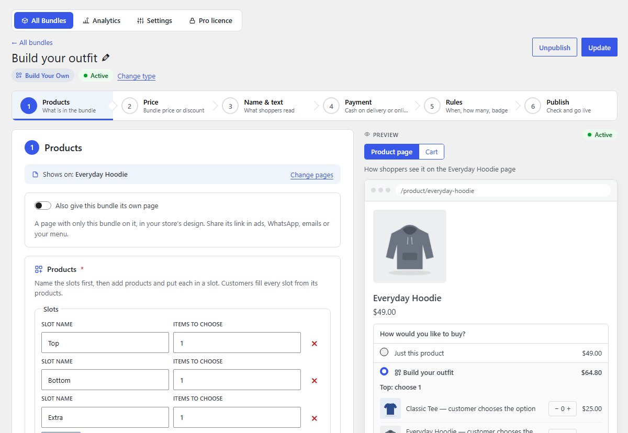Click the Everyday Hoodie product image
The image size is (628, 433).
pos(410,246)
